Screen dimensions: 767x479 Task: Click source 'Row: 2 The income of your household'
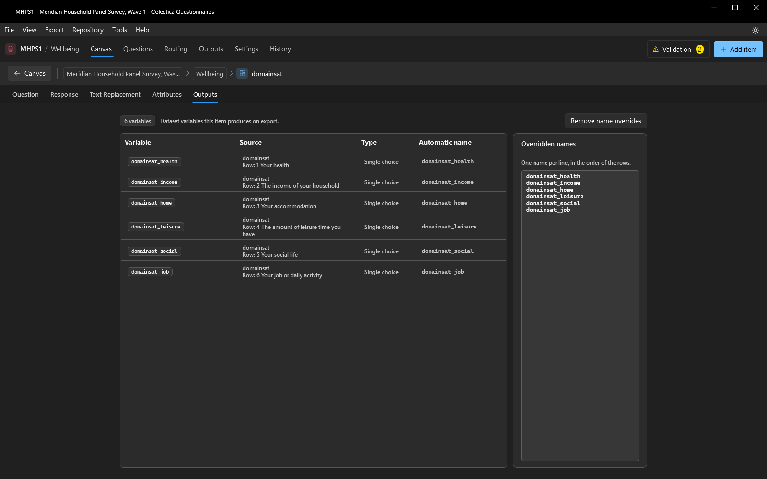point(291,186)
